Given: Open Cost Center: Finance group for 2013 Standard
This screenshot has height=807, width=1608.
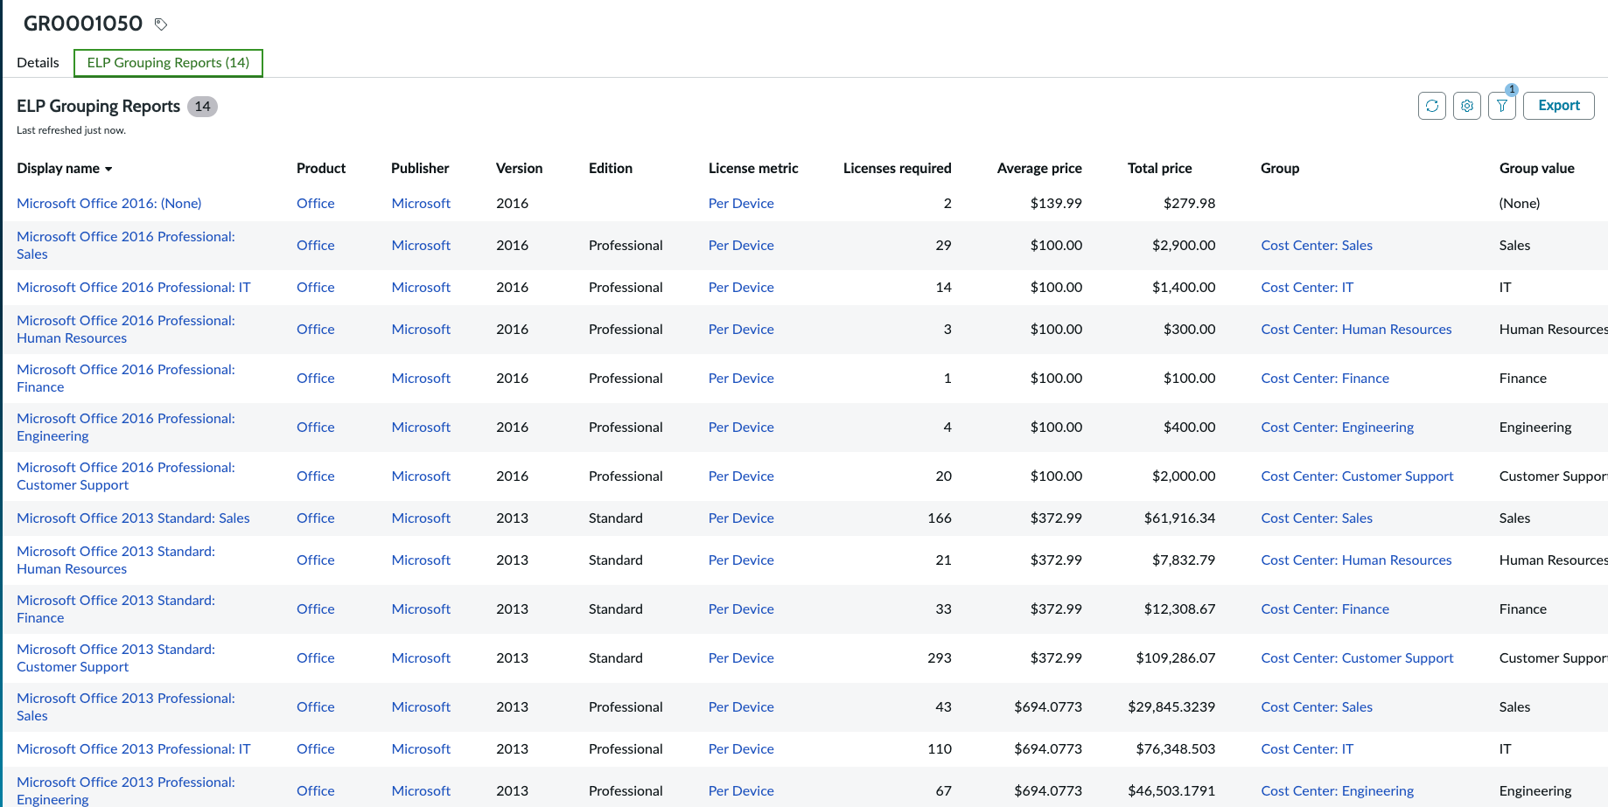Looking at the screenshot, I should pos(1325,609).
